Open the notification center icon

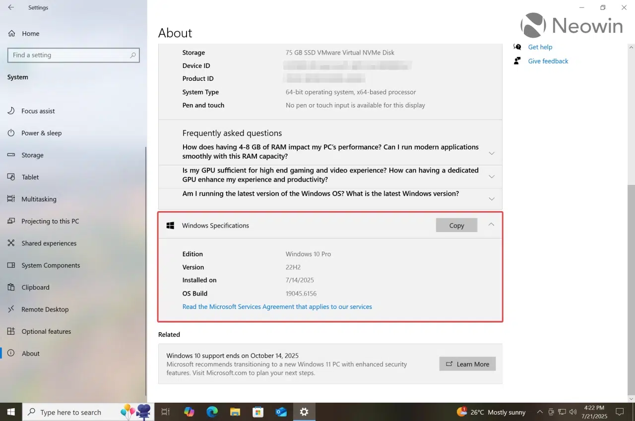click(x=620, y=412)
